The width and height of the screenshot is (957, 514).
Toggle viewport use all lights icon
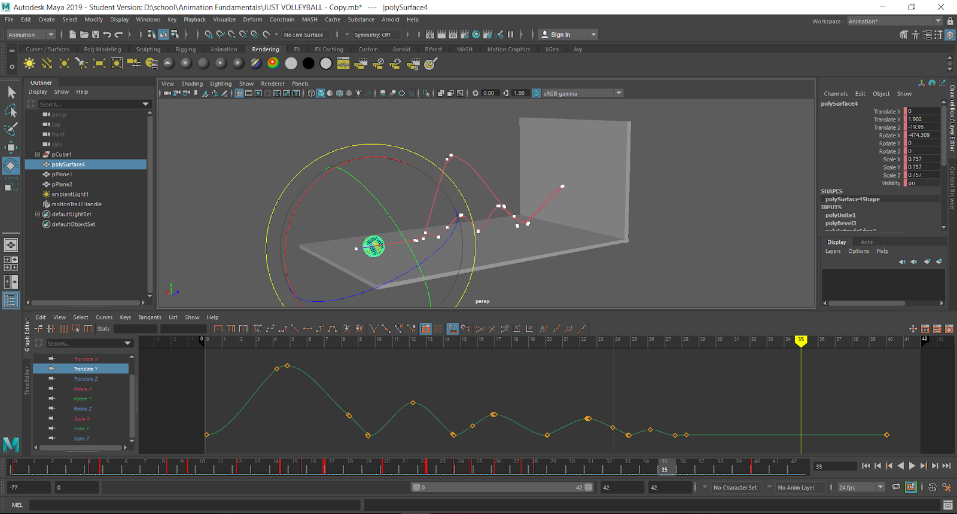coord(358,93)
